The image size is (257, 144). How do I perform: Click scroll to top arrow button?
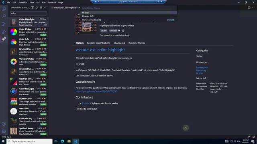point(186,128)
